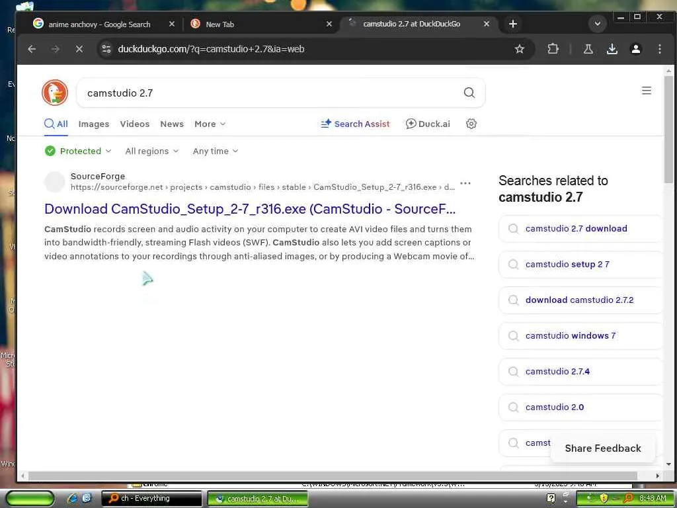This screenshot has height=508, width=677.
Task: Click the scroll down arrow of page
Action: [x=668, y=465]
